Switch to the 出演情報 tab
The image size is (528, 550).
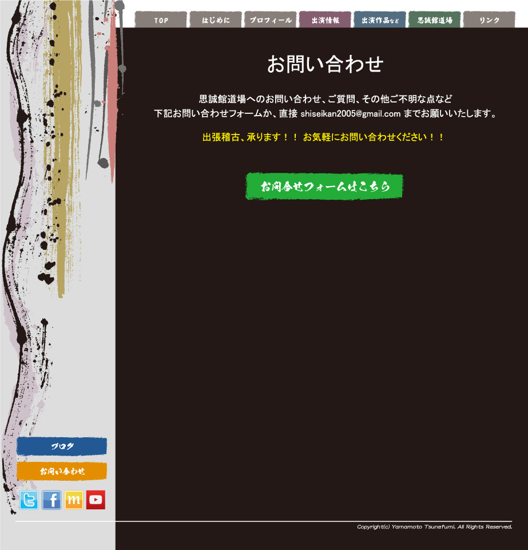coord(325,20)
